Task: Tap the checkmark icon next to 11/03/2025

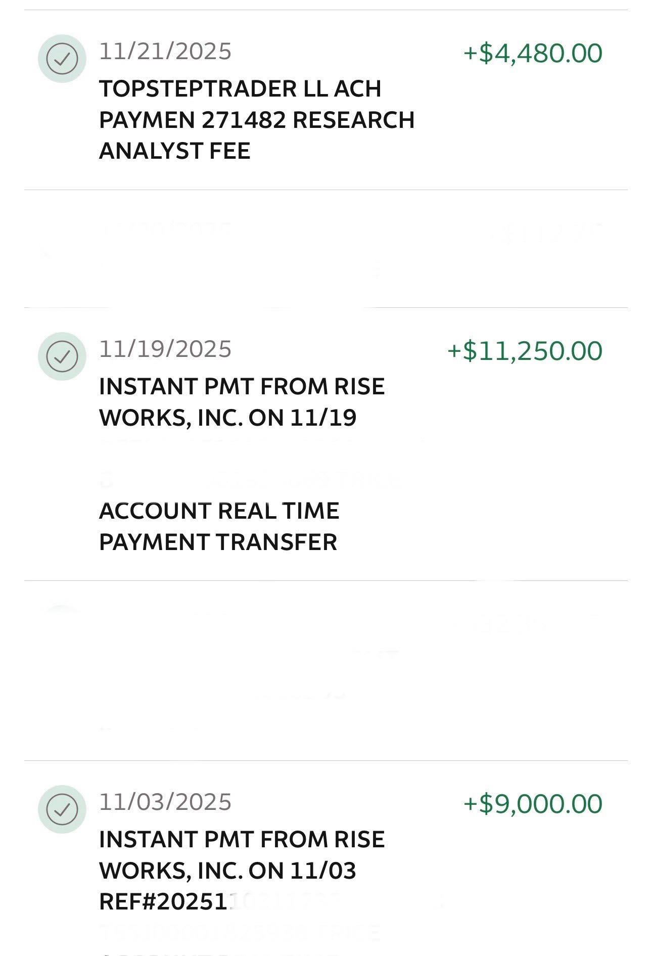Action: (x=62, y=809)
